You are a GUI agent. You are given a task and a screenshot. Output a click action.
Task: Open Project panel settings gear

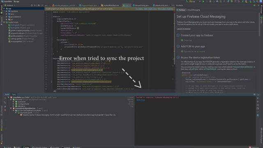(39, 5)
